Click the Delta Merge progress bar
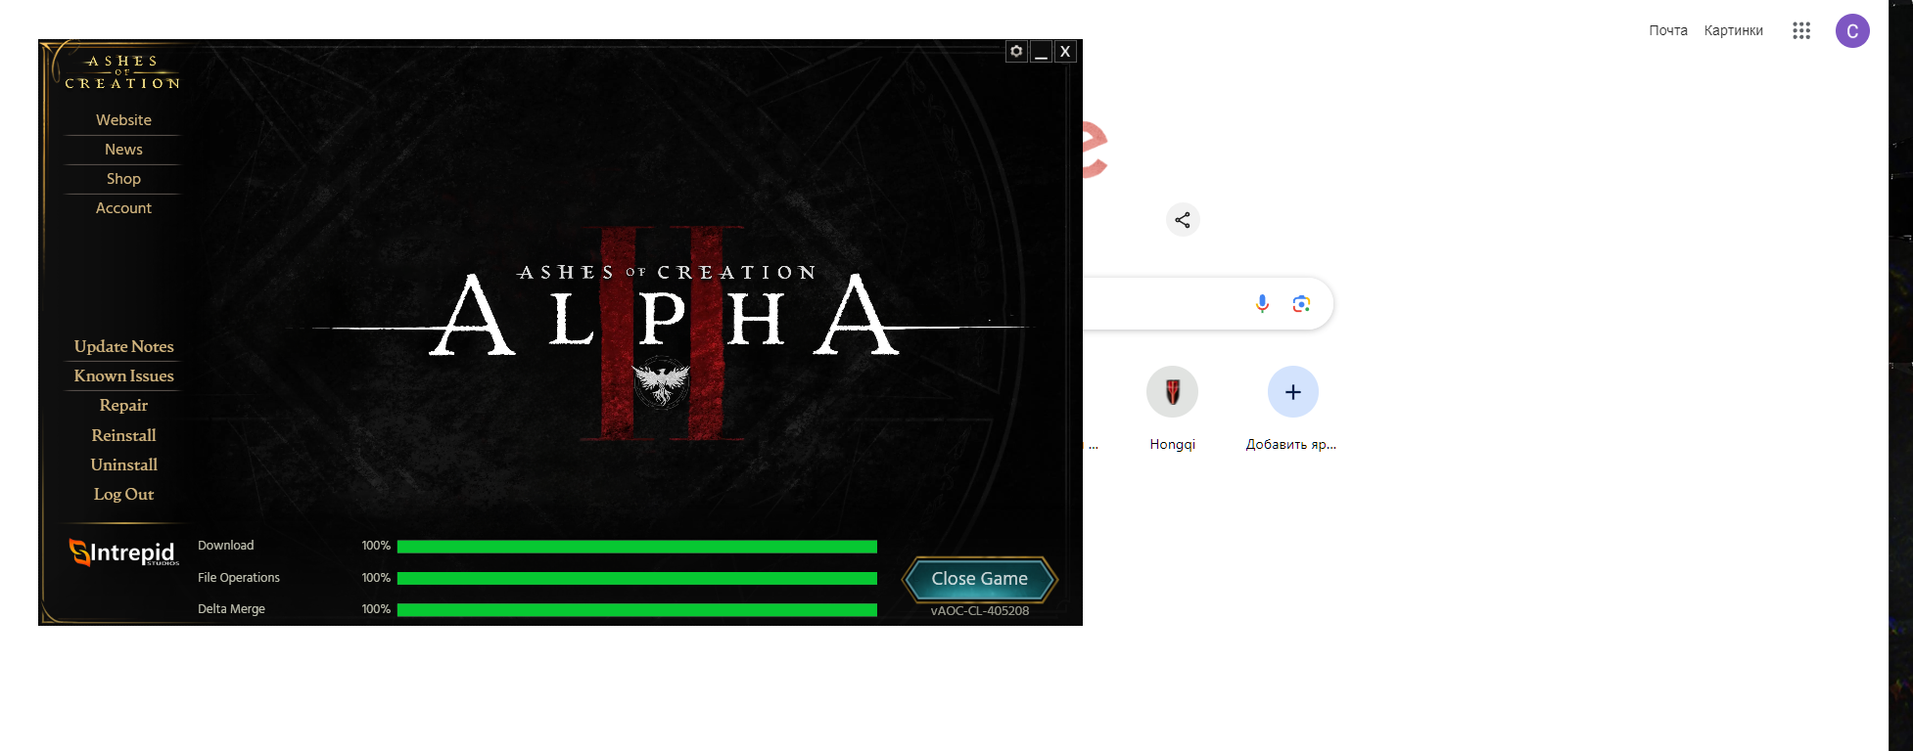Image resolution: width=1913 pixels, height=751 pixels. coord(637,609)
